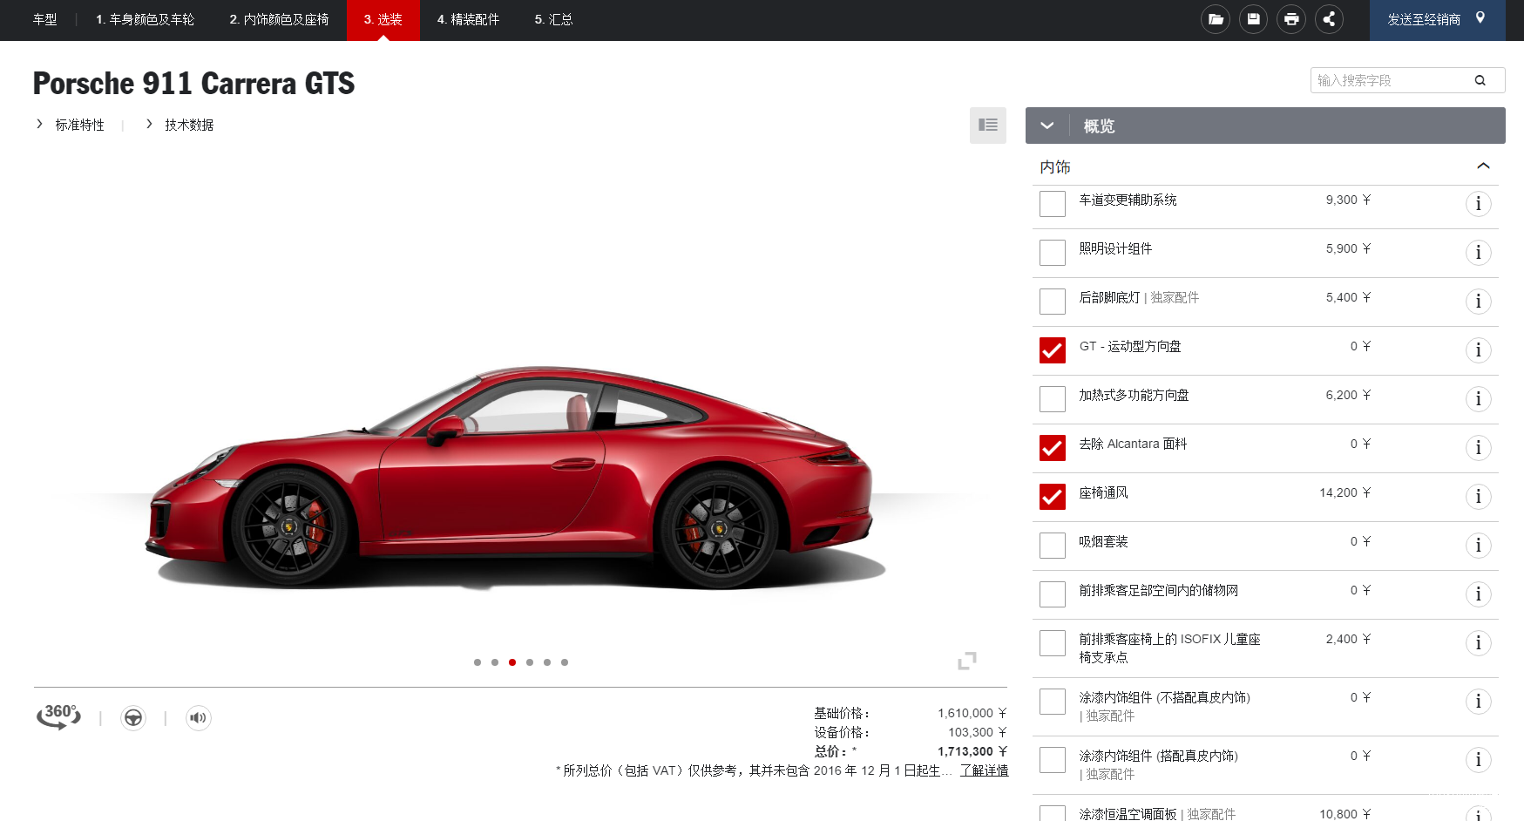Go to the 汇总 summary tab

(553, 19)
